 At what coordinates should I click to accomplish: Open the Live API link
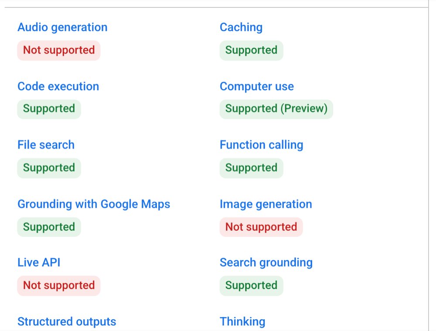pyautogui.click(x=39, y=263)
